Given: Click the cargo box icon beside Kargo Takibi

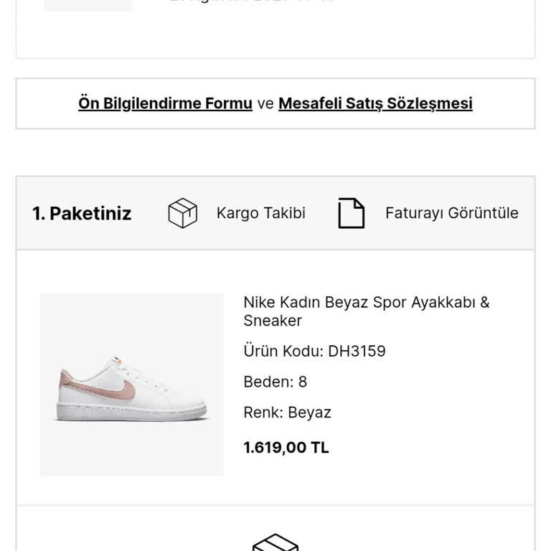Looking at the screenshot, I should [x=182, y=213].
